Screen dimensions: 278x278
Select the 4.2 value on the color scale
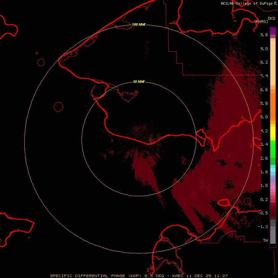tap(264, 131)
